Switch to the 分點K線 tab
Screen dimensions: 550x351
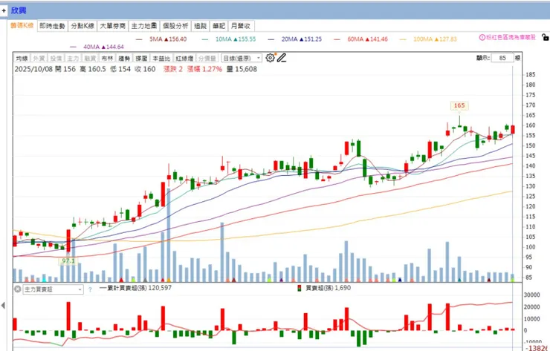coord(82,26)
